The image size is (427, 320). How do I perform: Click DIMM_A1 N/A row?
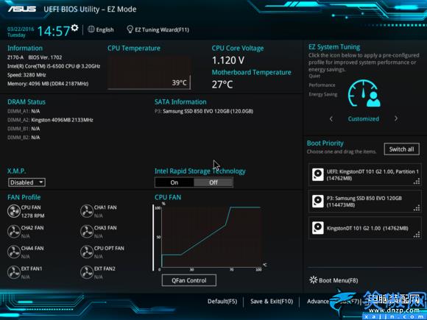tap(24, 111)
